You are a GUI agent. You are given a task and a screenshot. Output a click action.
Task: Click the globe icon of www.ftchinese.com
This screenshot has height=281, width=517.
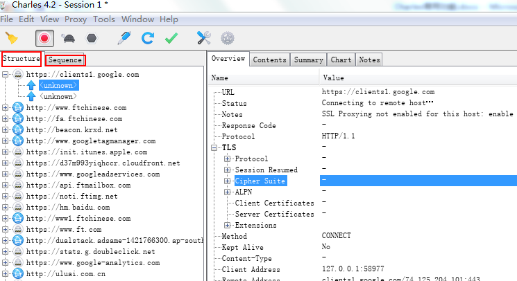[x=18, y=107]
